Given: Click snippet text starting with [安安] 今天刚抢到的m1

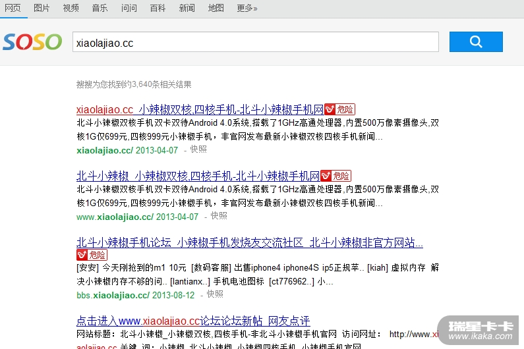Looking at the screenshot, I should (x=257, y=275).
